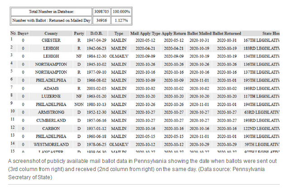Viewport: 291px width, 190px height.
Task: Select the LUZERNE county cell
Action: tap(51, 97)
